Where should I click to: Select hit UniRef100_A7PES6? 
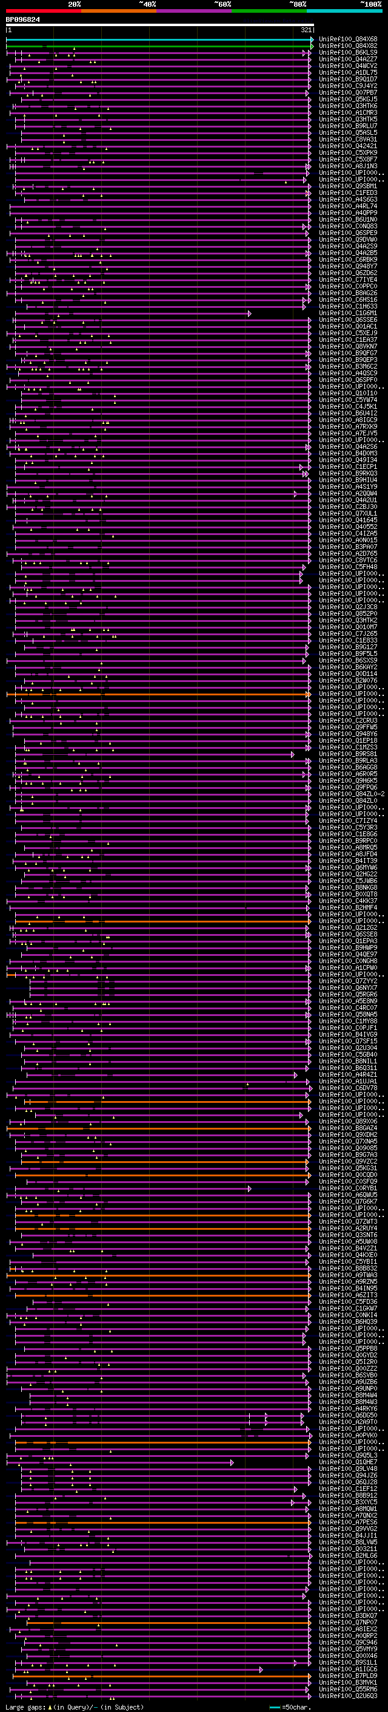click(347, 1521)
